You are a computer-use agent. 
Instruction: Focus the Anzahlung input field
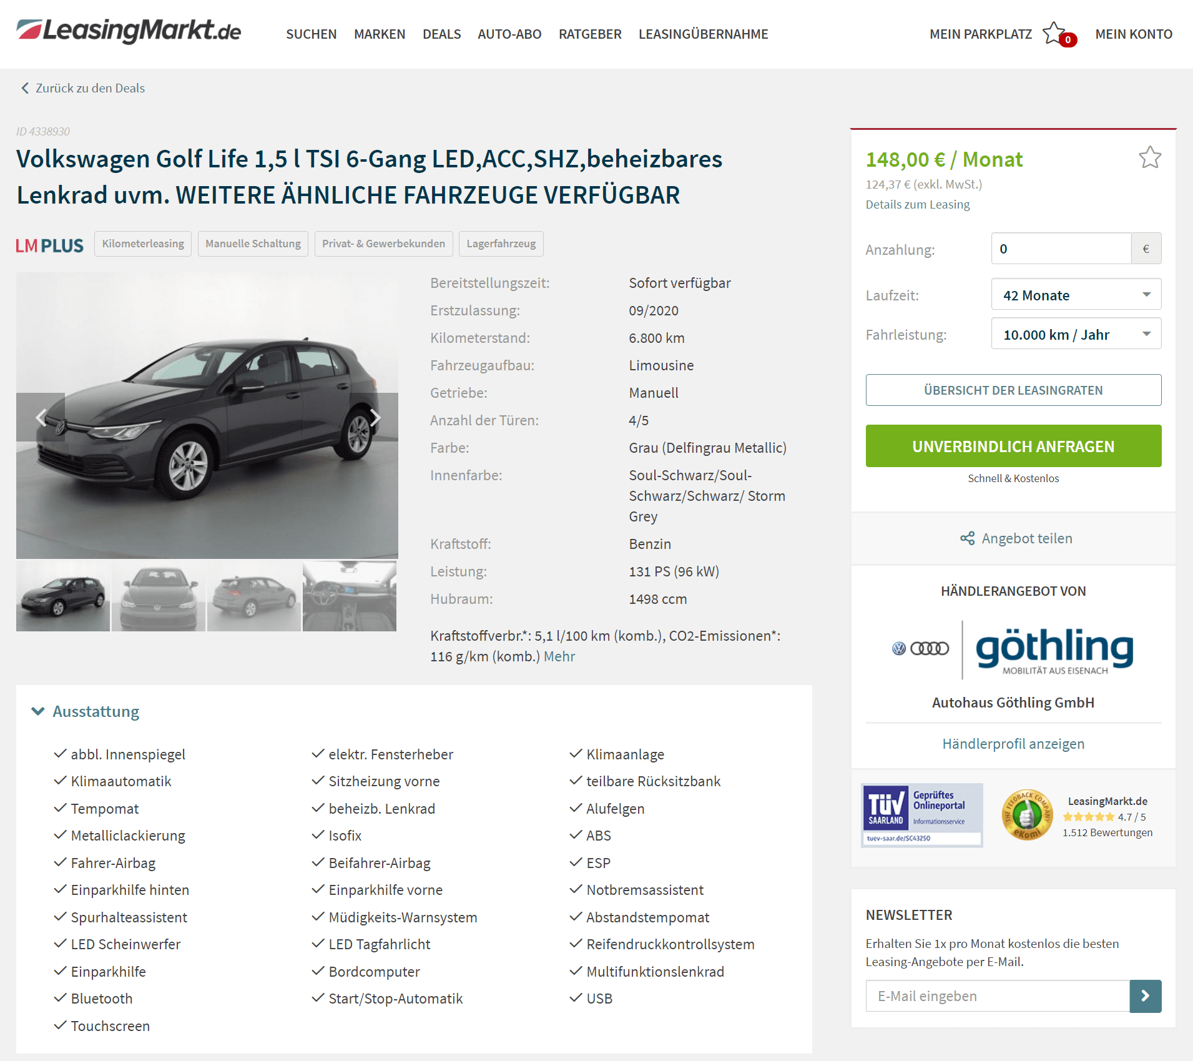(1061, 249)
